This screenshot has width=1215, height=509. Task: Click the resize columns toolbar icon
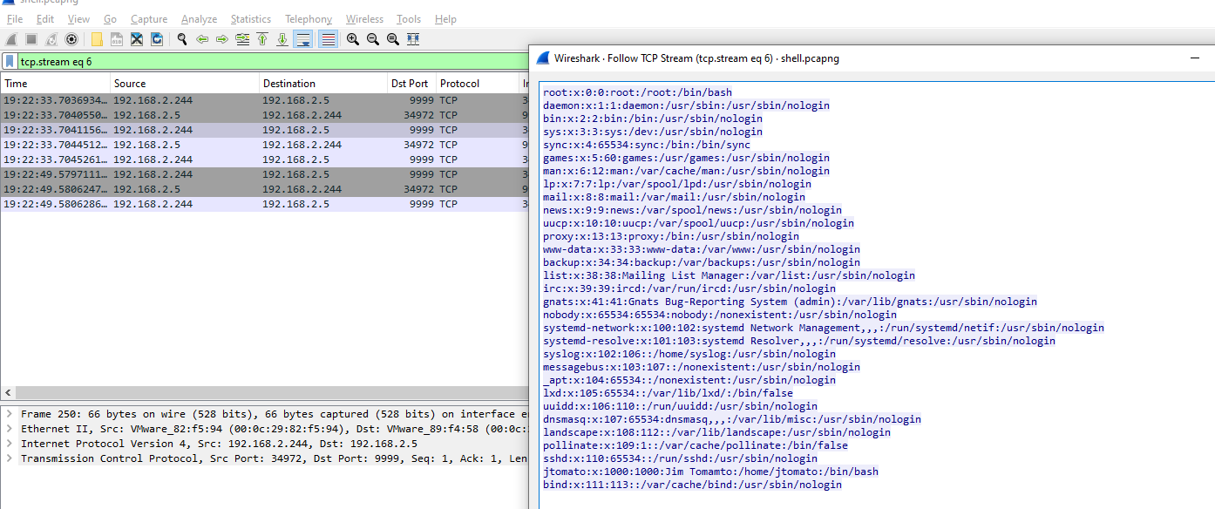click(x=413, y=39)
